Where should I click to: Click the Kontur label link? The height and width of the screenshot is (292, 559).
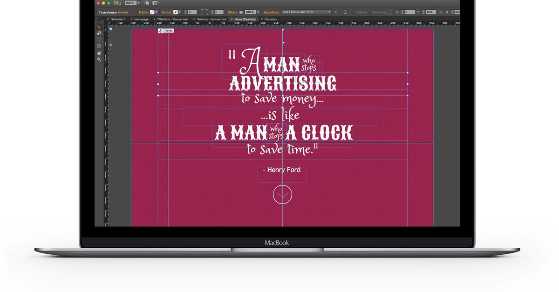(x=167, y=12)
